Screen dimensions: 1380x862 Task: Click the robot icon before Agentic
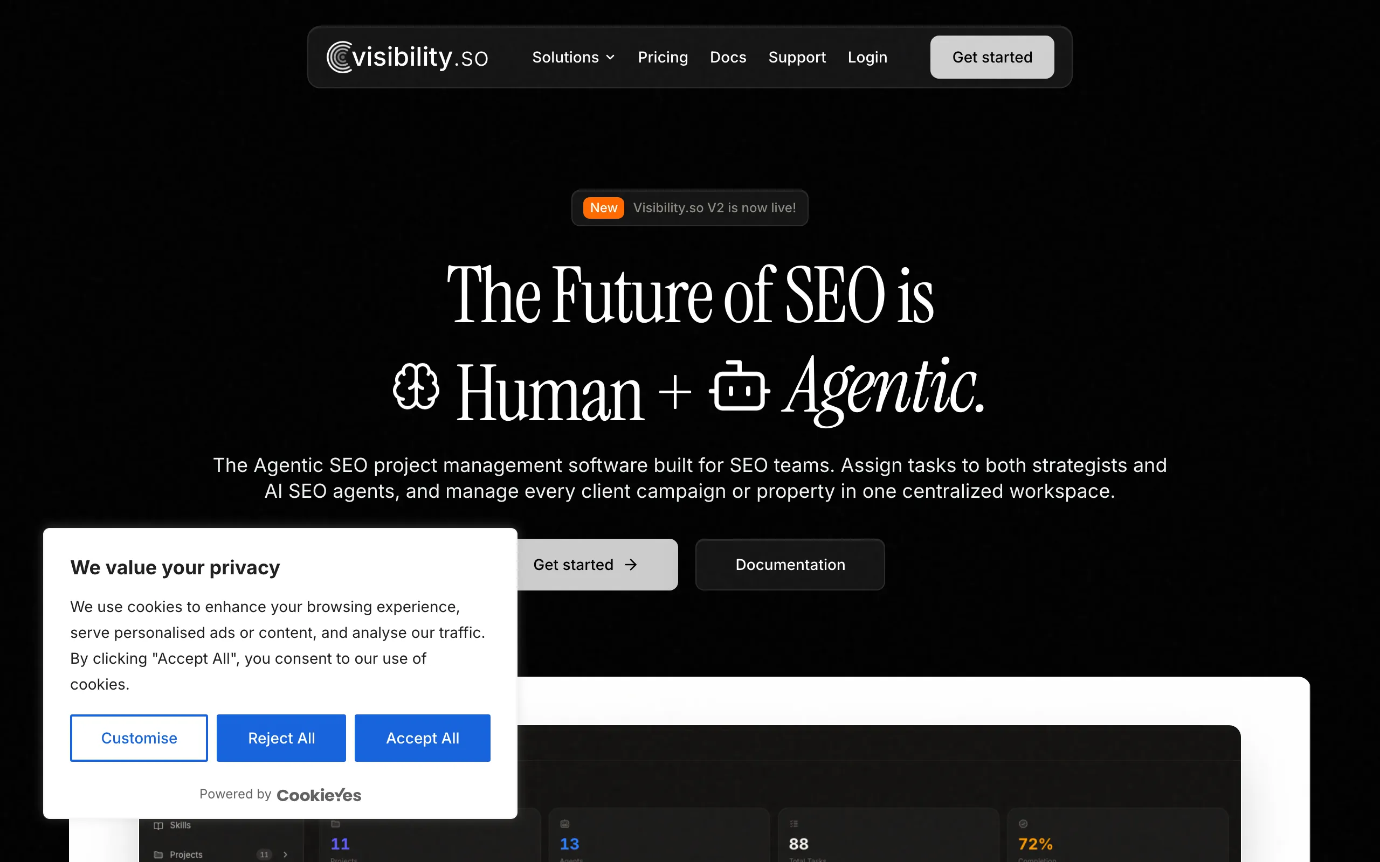coord(740,385)
